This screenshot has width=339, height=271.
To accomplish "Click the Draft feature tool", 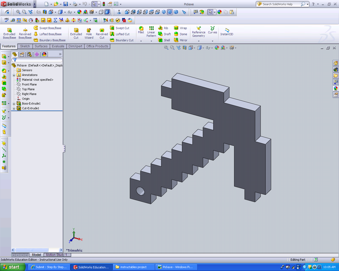I will pyautogui.click(x=164, y=34).
